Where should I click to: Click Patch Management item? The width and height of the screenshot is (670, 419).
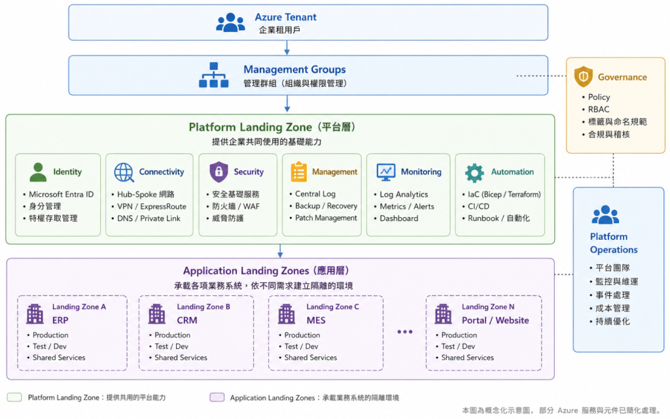326,218
